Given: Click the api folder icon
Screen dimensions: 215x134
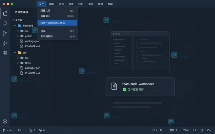Looking at the screenshot, I should pos(19,53).
